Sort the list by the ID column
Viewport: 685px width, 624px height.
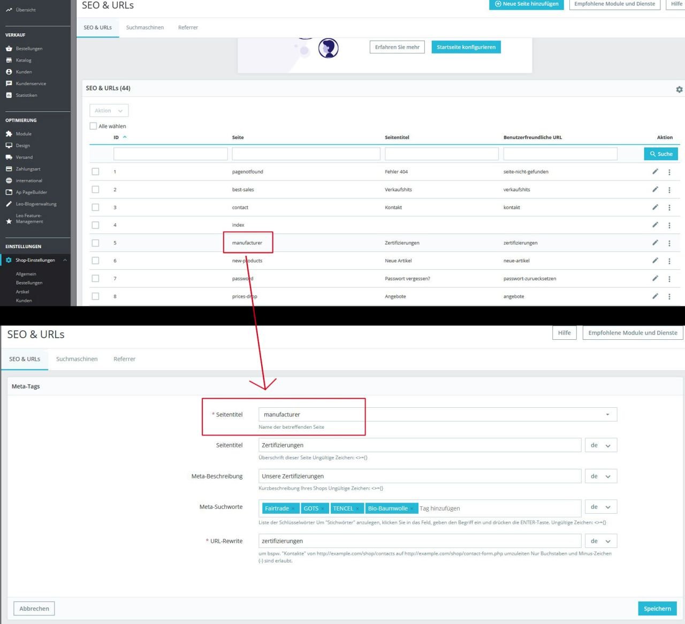(x=120, y=138)
